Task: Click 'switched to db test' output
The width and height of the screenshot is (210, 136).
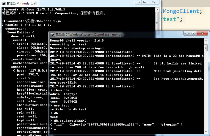Action: pyautogui.click(x=68, y=109)
